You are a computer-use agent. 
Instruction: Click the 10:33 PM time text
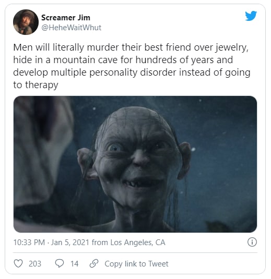[x=29, y=242]
